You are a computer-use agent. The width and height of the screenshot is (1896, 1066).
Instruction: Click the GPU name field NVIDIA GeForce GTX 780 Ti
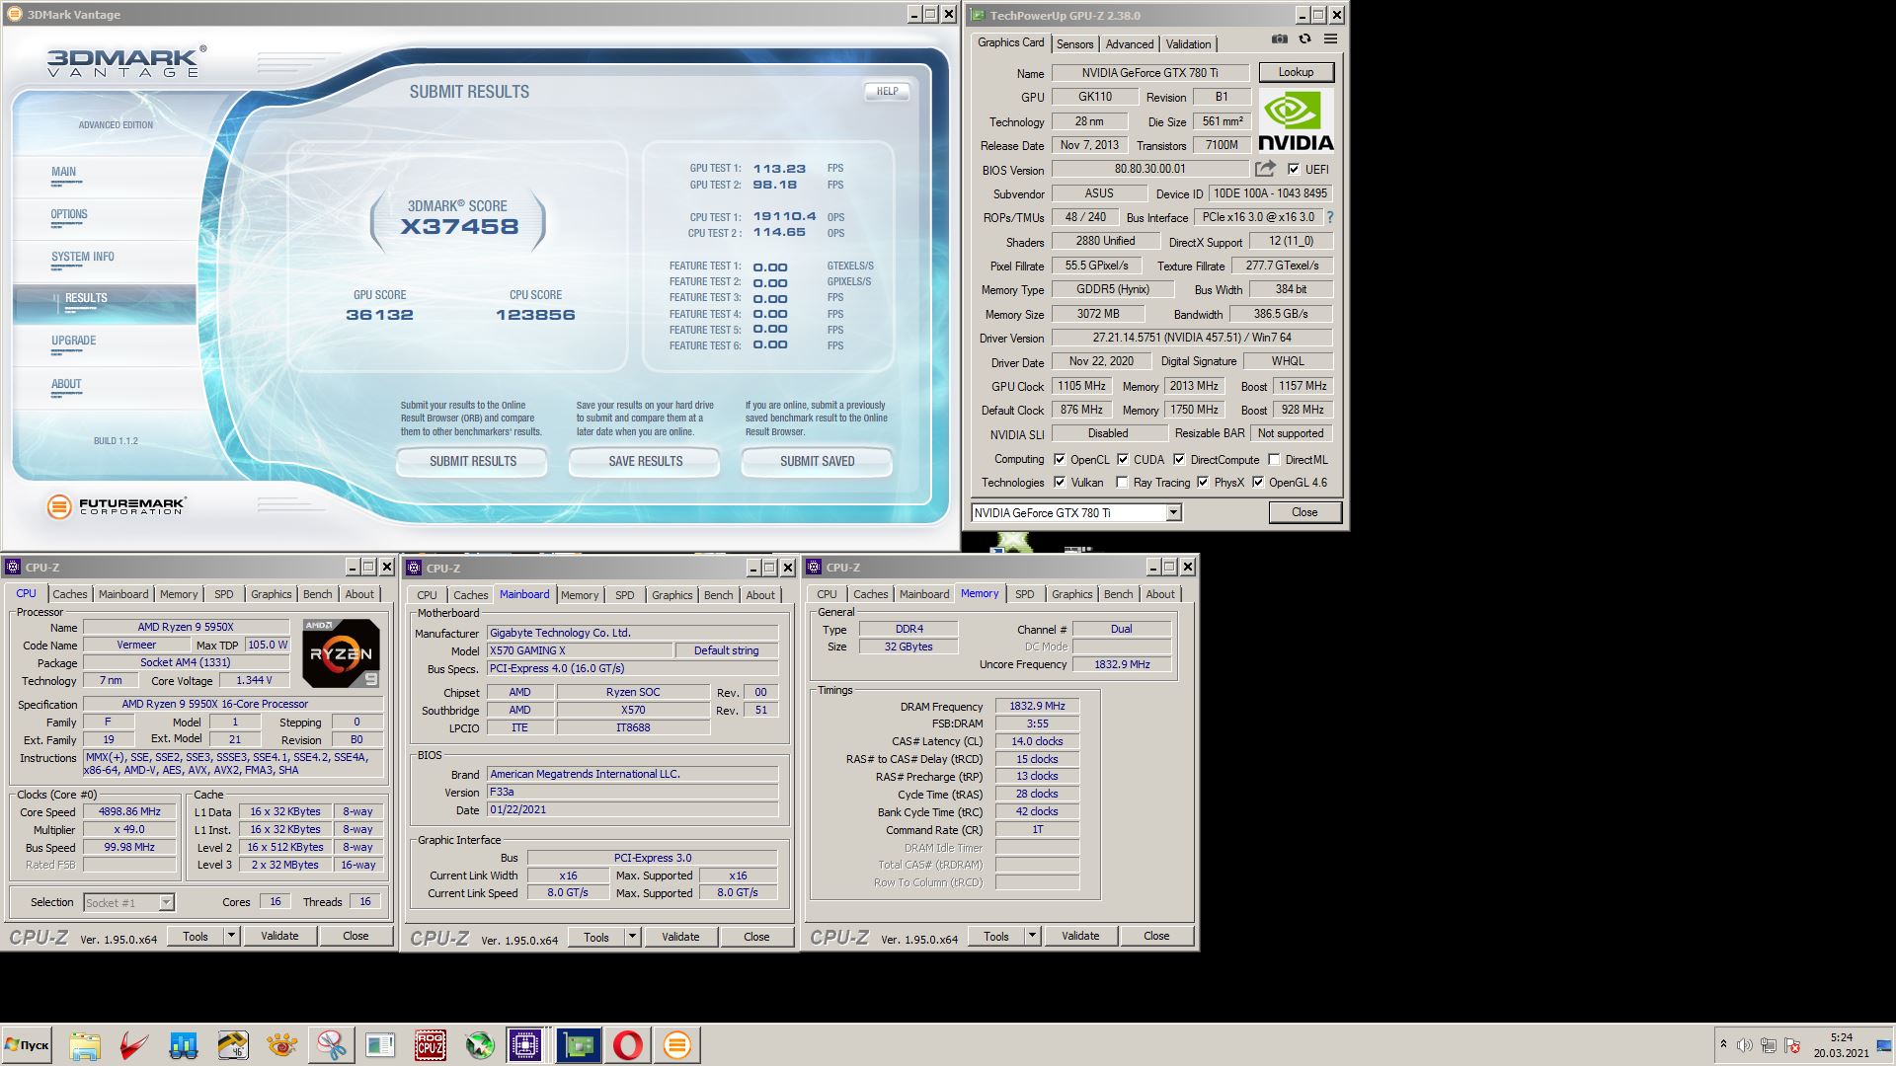[x=1149, y=72]
